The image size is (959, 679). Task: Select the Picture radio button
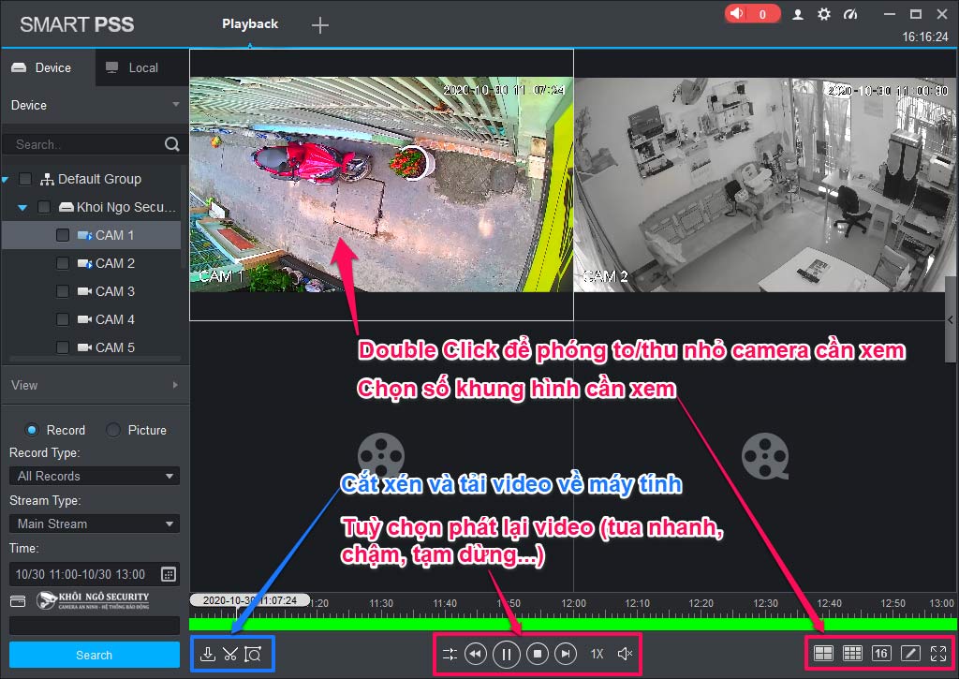point(113,430)
